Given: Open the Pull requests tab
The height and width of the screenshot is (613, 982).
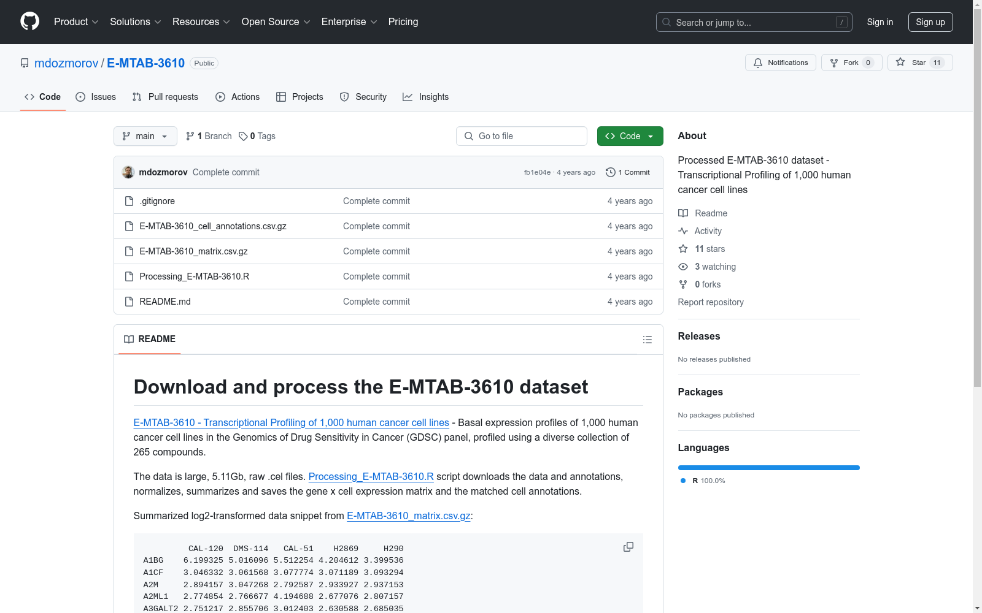Looking at the screenshot, I should (165, 97).
